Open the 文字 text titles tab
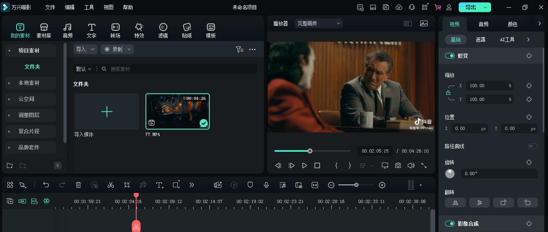The width and height of the screenshot is (548, 232). 91,31
